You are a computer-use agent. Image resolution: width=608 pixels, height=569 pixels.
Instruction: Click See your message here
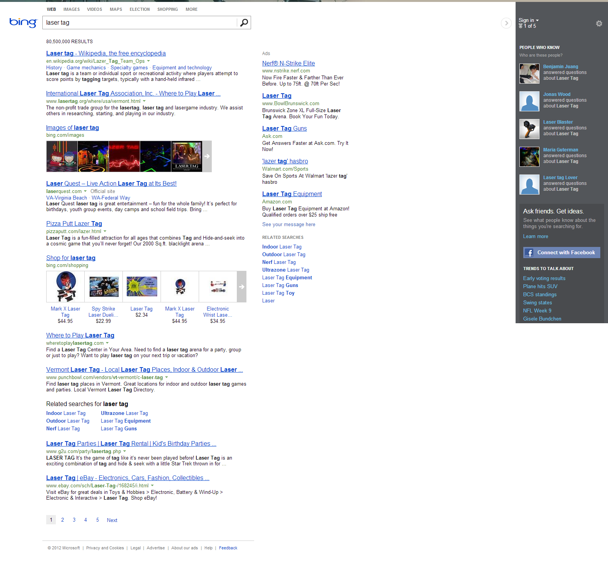289,224
